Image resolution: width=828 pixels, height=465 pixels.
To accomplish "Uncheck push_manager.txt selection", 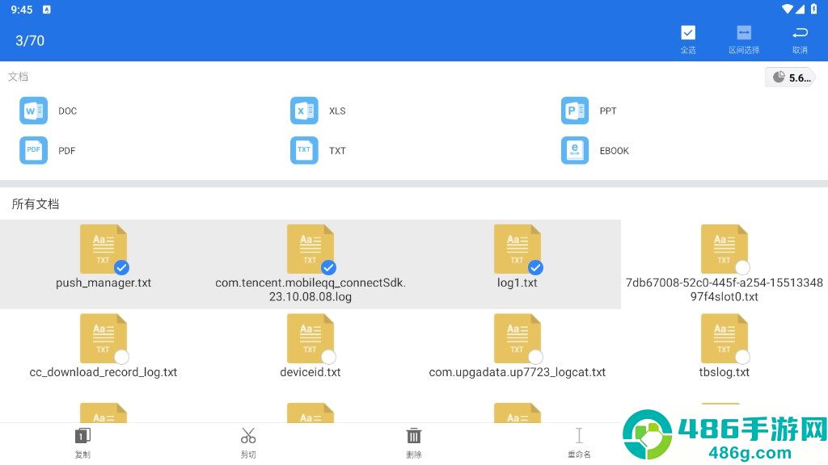I will pos(121,268).
